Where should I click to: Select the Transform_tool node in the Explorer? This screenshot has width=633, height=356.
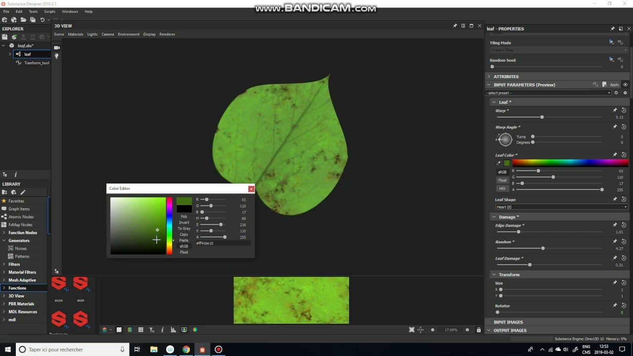[x=37, y=63]
